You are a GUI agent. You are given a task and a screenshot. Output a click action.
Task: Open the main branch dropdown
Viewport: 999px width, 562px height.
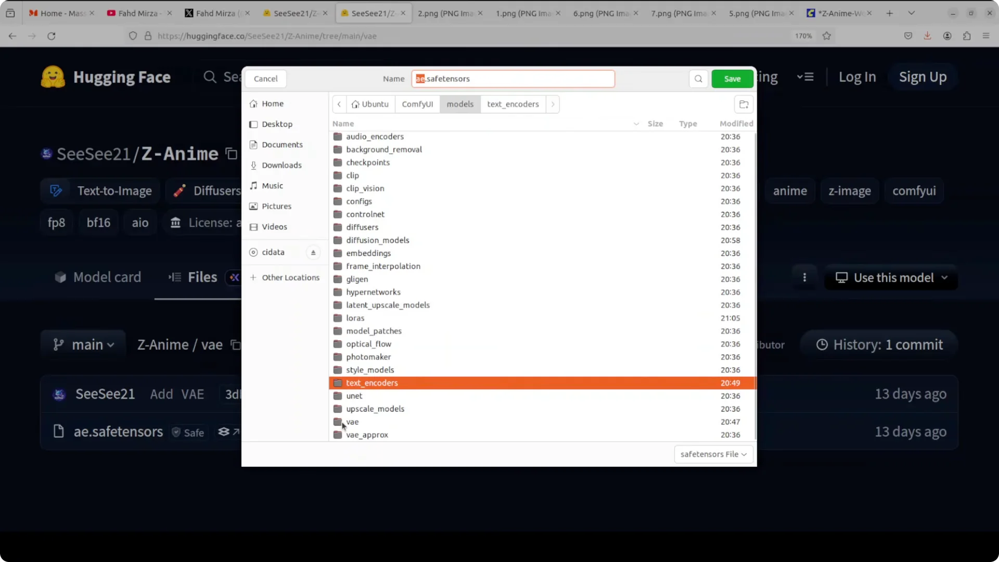83,344
